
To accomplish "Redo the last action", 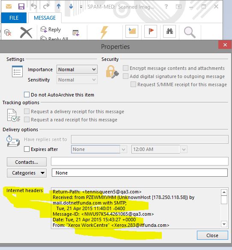I will 46,6.
